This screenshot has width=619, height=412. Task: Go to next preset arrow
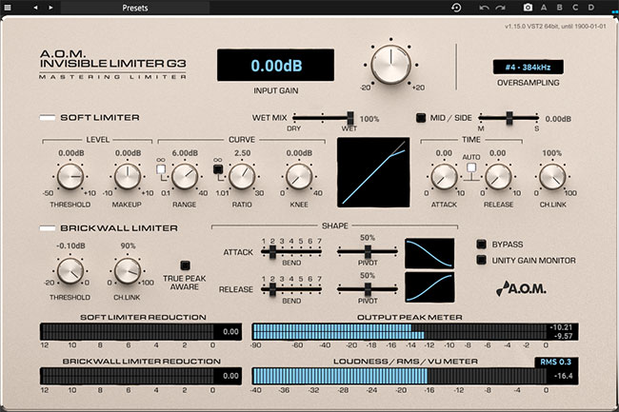click(x=50, y=8)
